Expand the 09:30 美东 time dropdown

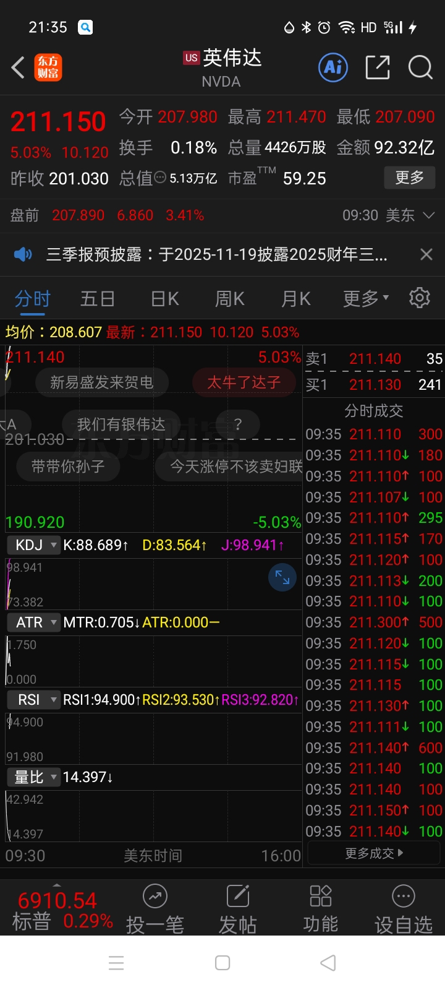389,215
